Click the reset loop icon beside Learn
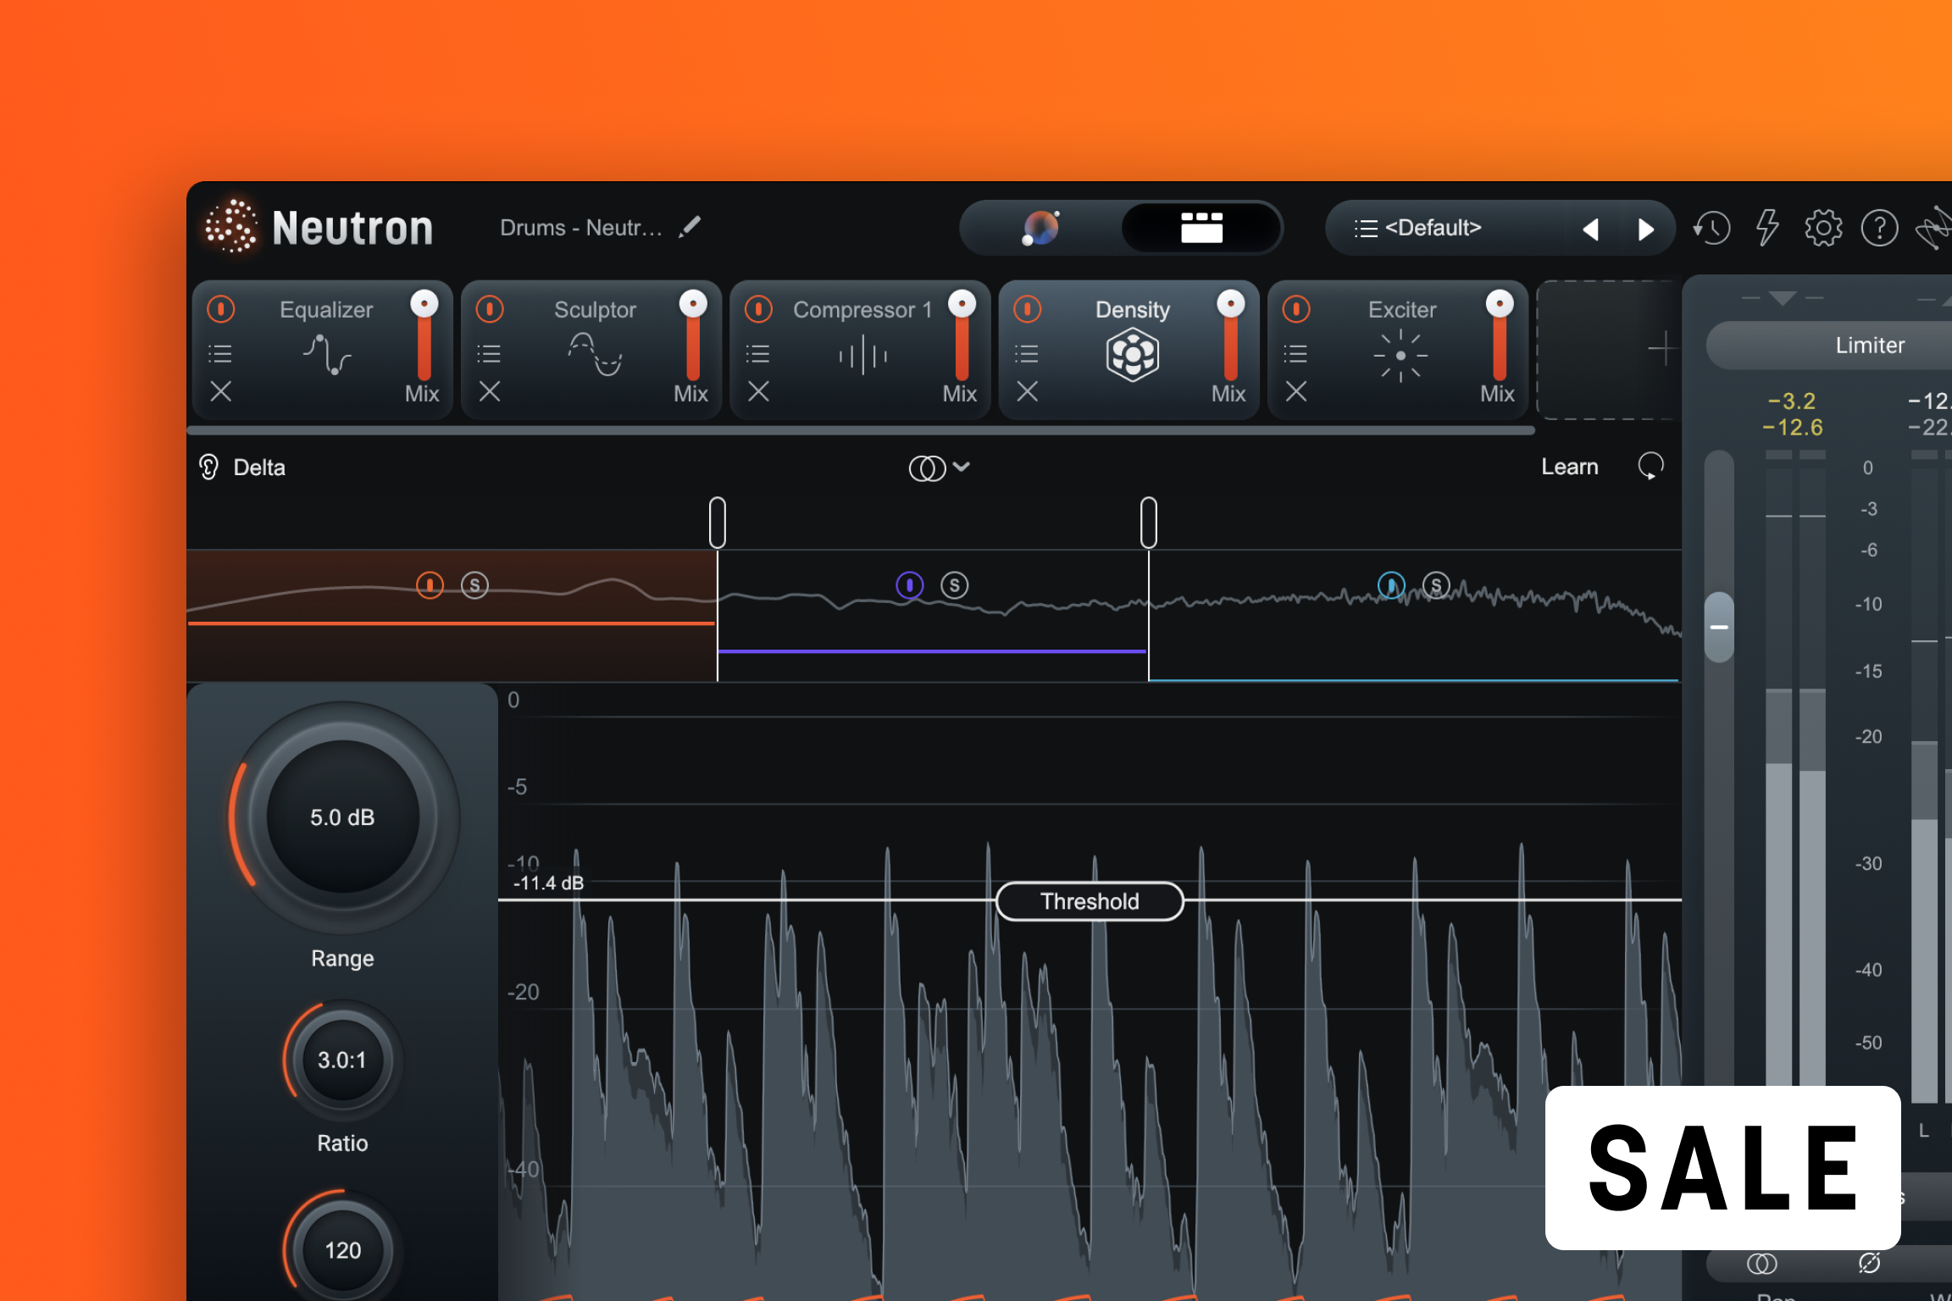This screenshot has width=1952, height=1301. (1650, 466)
